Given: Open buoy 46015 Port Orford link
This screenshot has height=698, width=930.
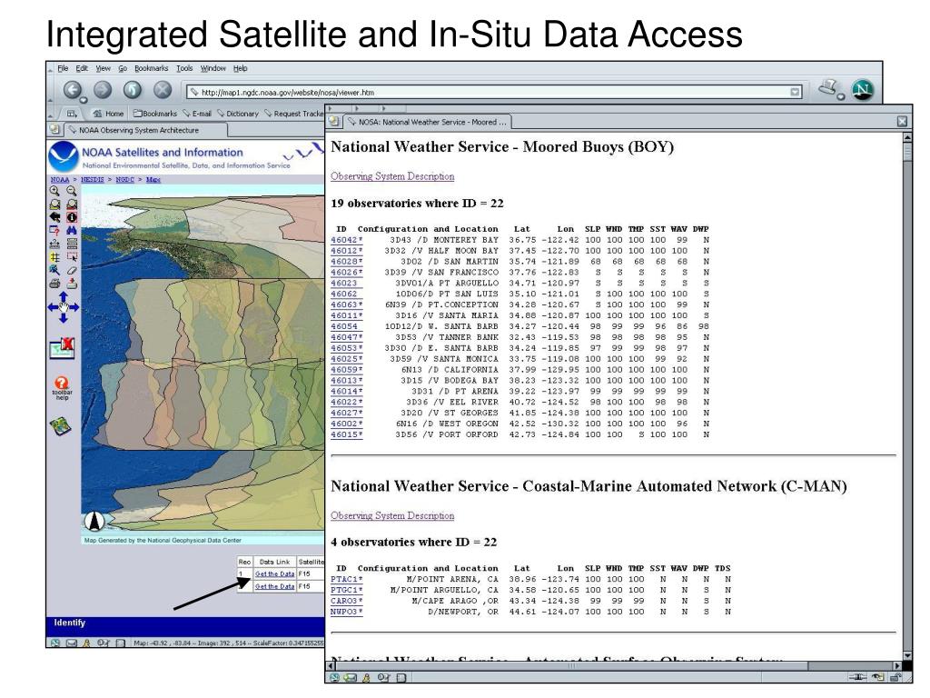Looking at the screenshot, I should [x=346, y=434].
